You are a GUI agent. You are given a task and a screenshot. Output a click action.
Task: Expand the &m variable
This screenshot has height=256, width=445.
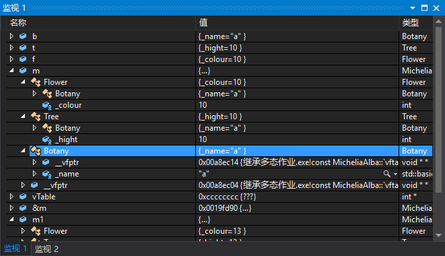pyautogui.click(x=11, y=208)
